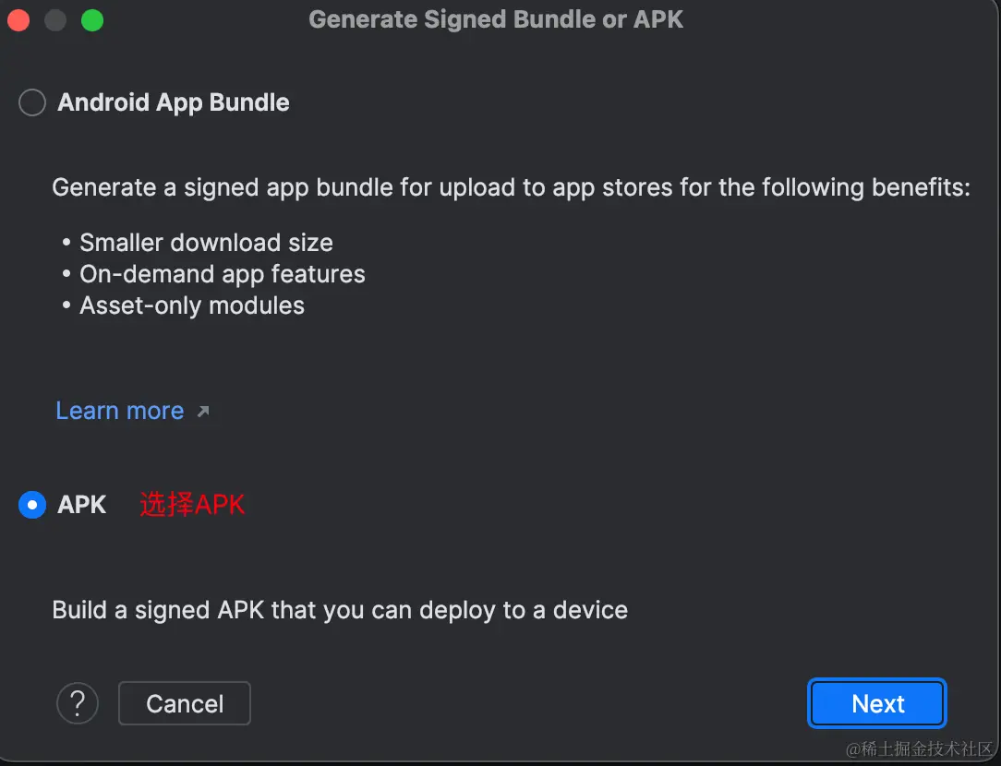This screenshot has height=766, width=1001.
Task: Verify APK option is enabled by clicking it
Action: pyautogui.click(x=31, y=505)
